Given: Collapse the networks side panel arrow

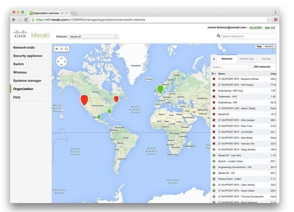Looking at the screenshot, I should 214,59.
